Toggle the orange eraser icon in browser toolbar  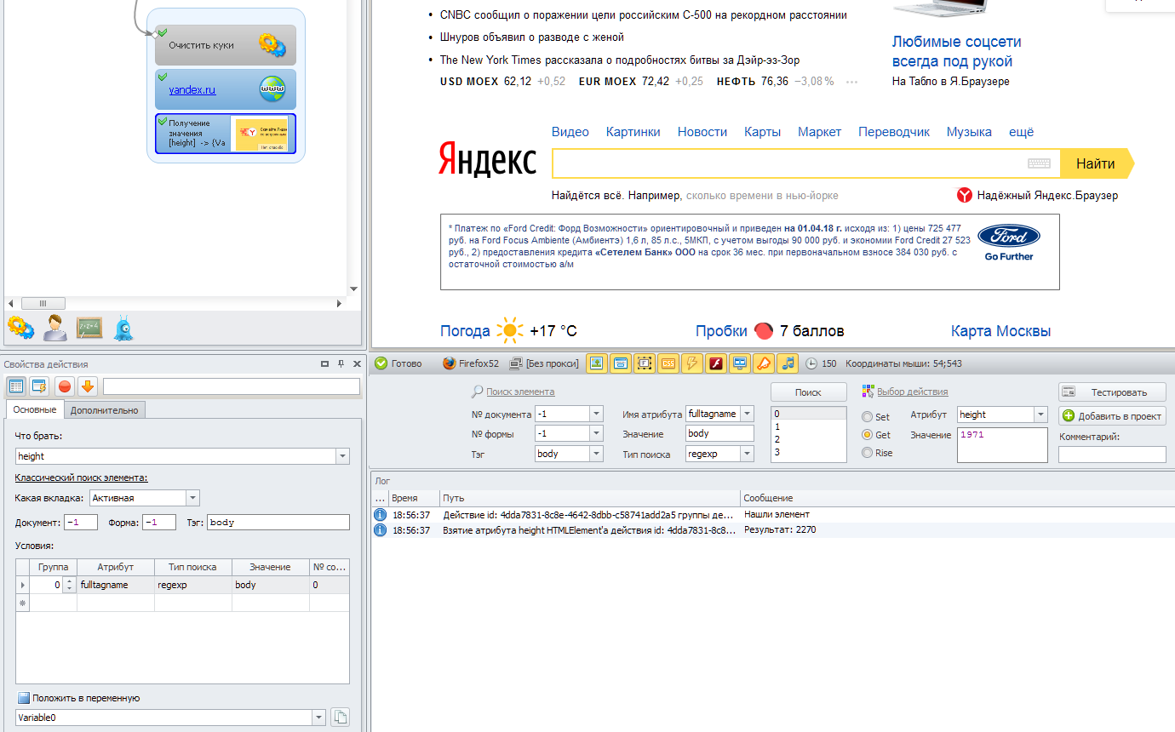764,363
